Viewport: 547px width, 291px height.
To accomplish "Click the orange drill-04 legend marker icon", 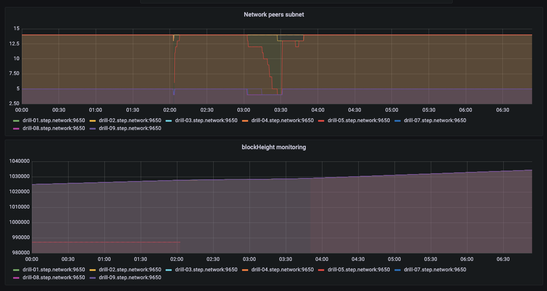I will (246, 120).
